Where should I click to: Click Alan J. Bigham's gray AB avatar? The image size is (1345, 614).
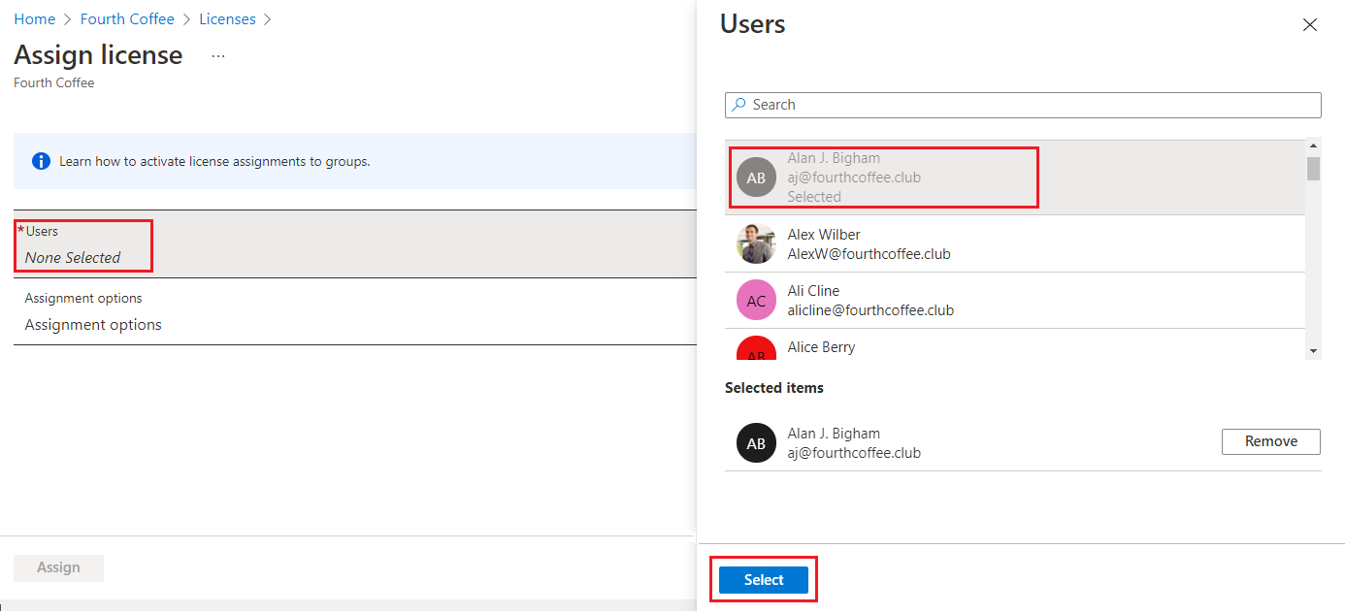pyautogui.click(x=756, y=178)
